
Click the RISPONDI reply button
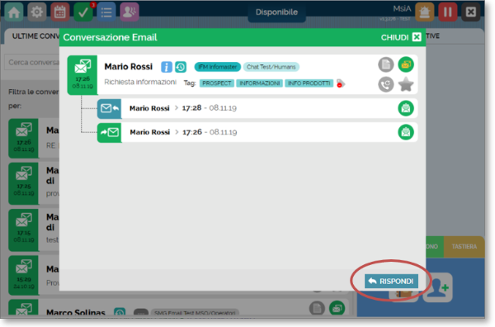391,282
